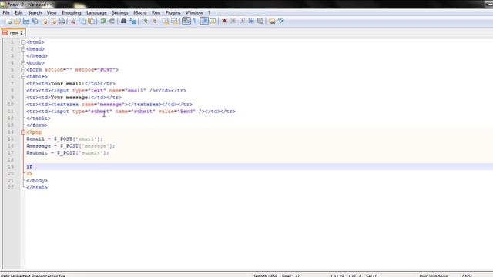Open Find with the binoculars icon

coord(123,21)
